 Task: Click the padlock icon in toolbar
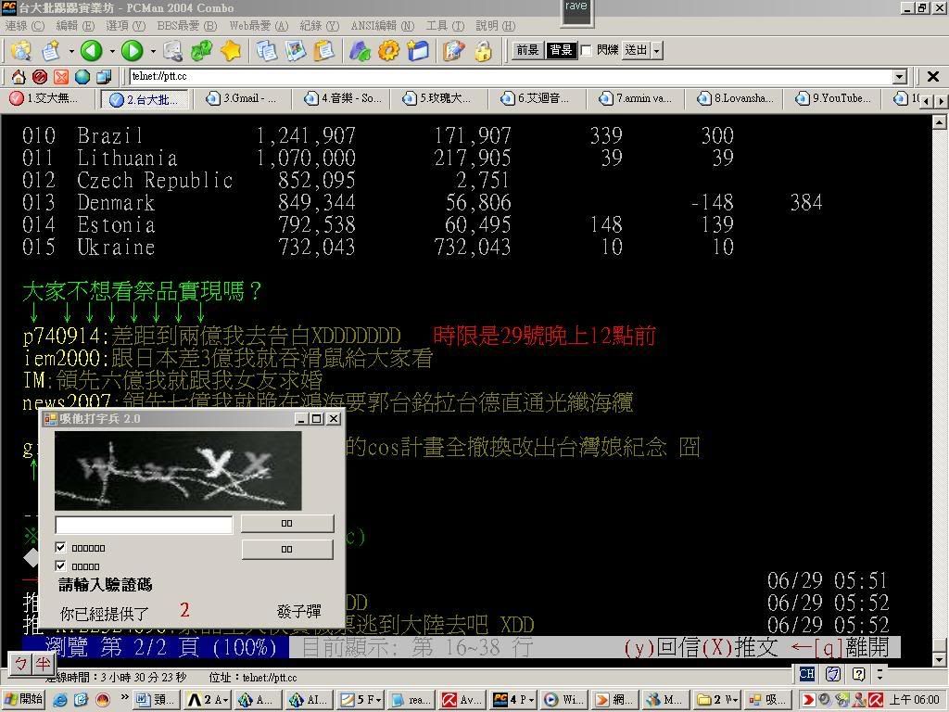[483, 51]
